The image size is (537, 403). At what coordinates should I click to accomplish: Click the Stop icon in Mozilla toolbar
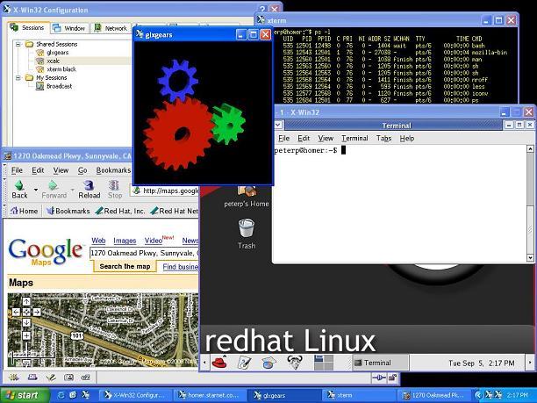(x=114, y=185)
